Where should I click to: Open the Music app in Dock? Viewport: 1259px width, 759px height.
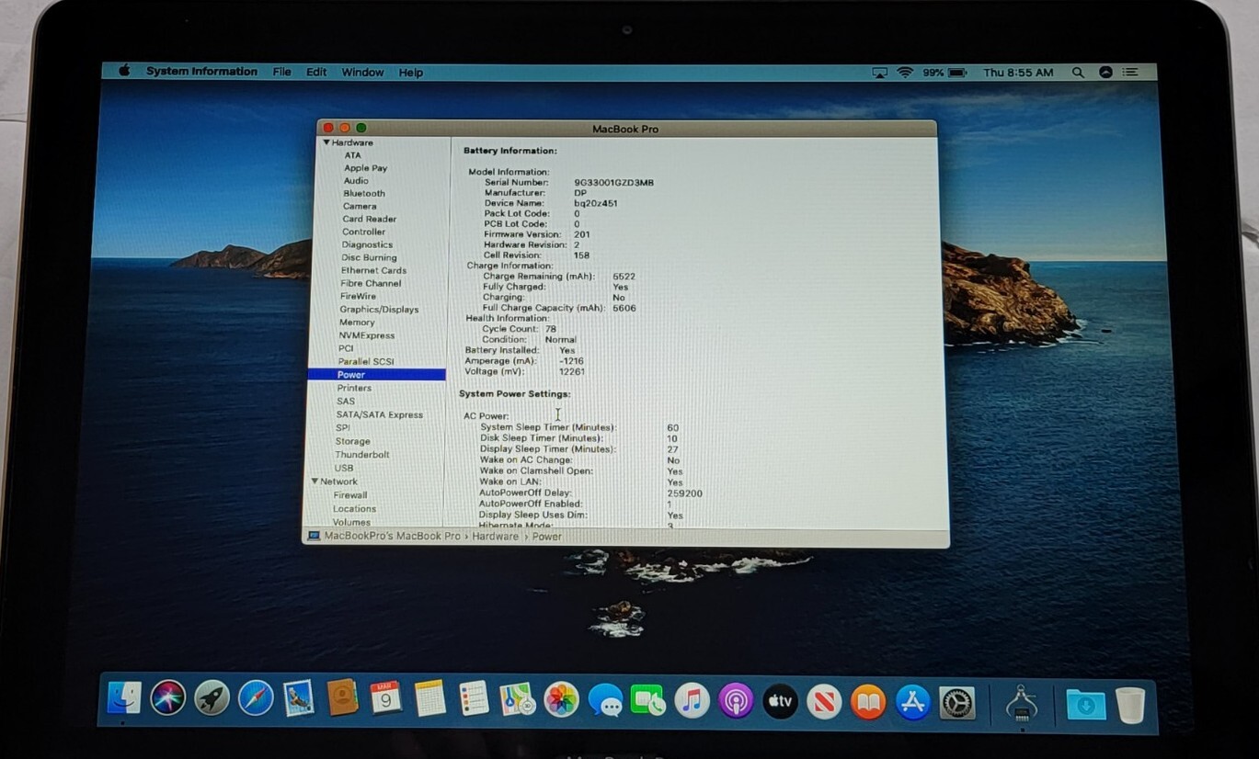click(692, 701)
